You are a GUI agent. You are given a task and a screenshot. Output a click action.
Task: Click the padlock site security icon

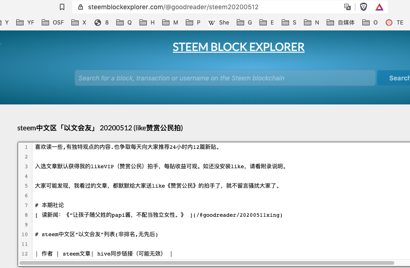81,7
